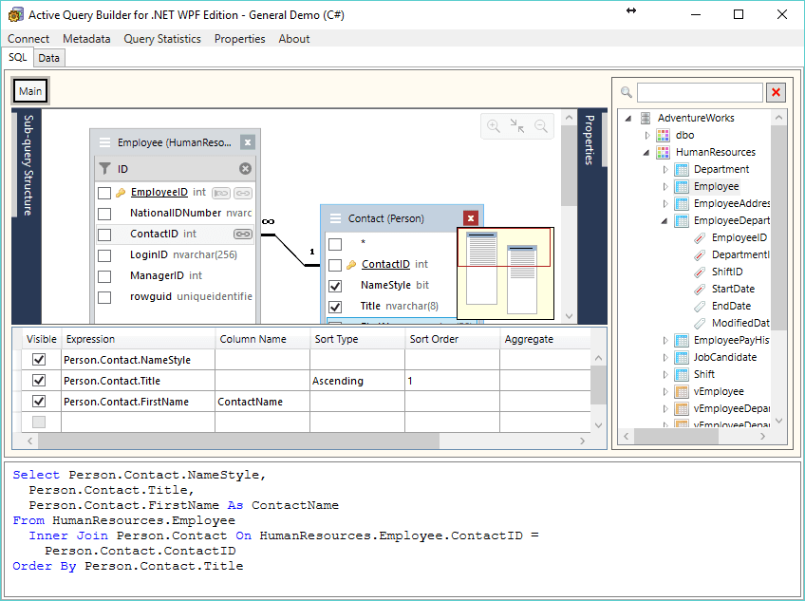Viewport: 805px width, 601px height.
Task: Switch to the Data tab
Action: [48, 57]
